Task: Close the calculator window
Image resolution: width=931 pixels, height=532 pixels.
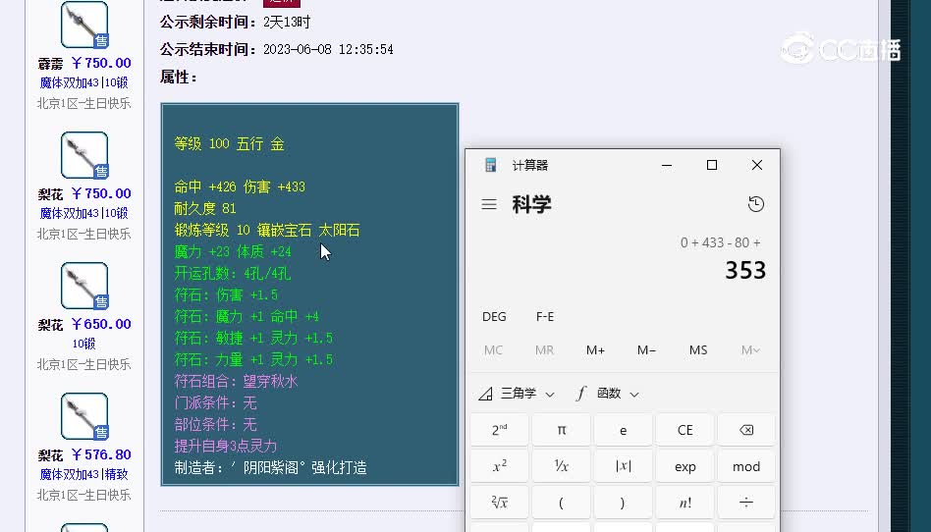Action: 757,165
